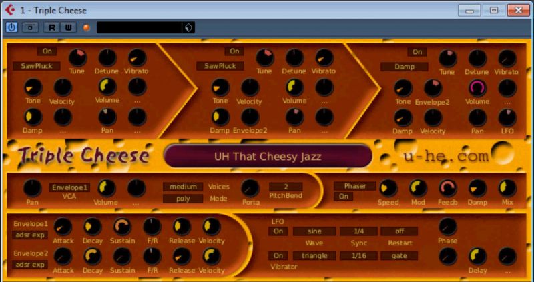Open the poly Mode selector

pos(183,199)
